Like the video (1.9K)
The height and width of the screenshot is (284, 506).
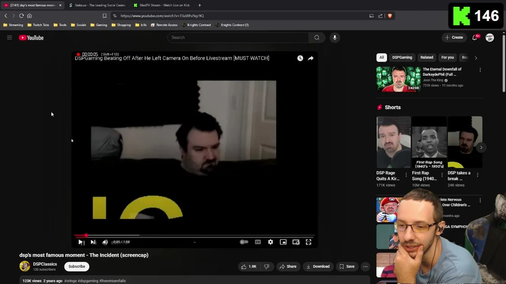click(249, 266)
